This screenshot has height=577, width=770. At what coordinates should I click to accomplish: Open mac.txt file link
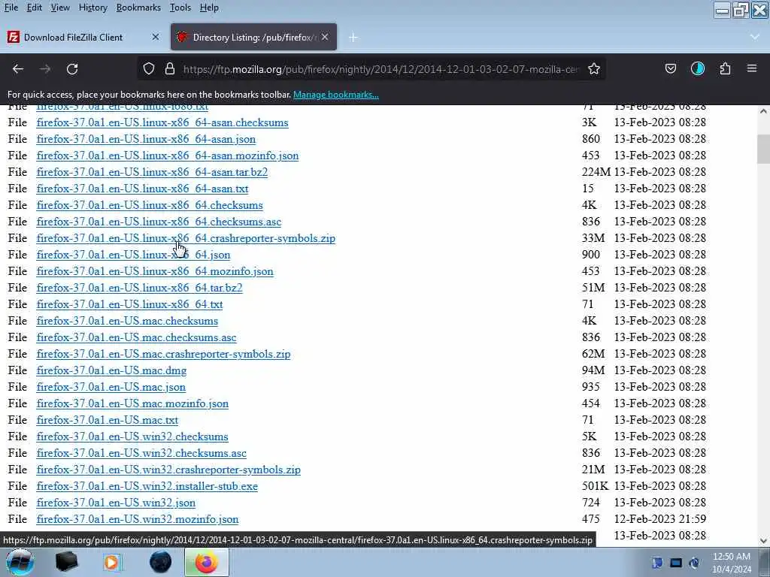click(108, 421)
